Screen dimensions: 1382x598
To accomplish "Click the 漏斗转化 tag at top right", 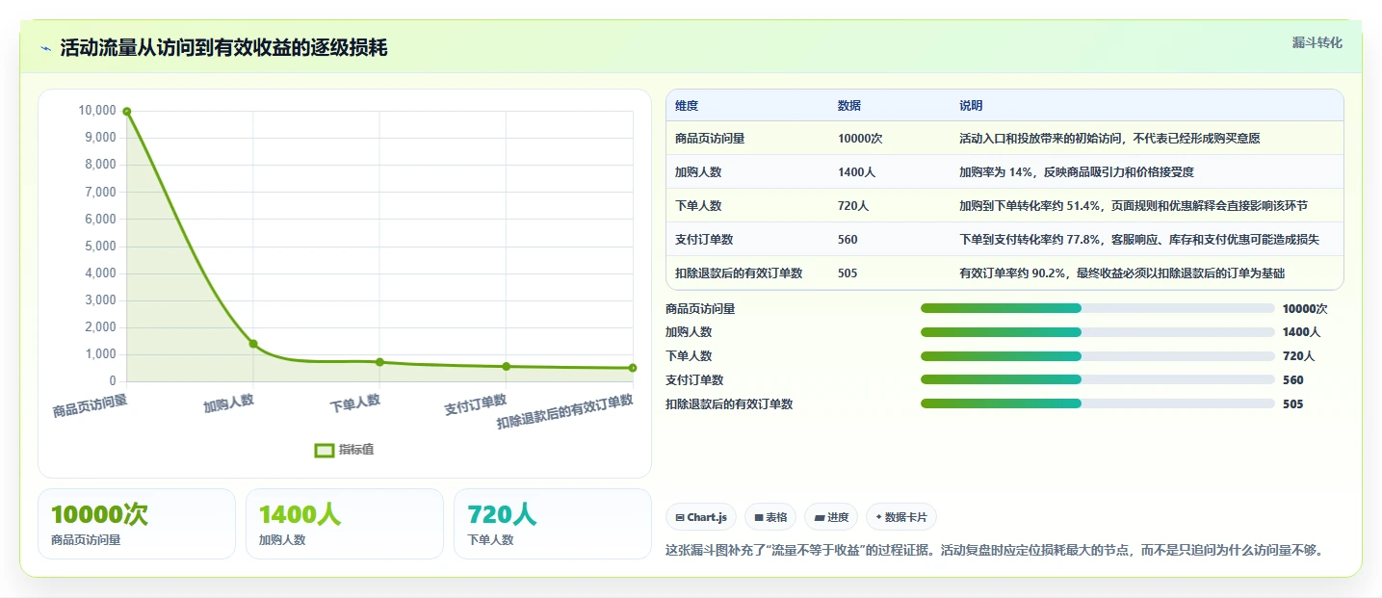I will (x=1317, y=42).
